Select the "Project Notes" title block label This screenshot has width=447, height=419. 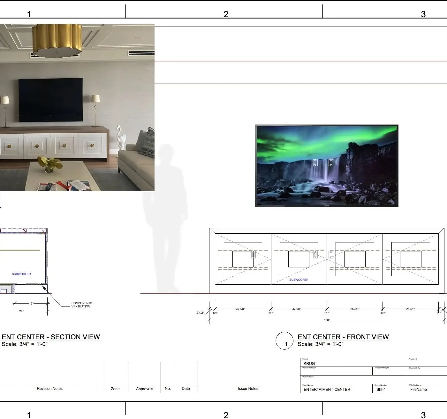(x=308, y=376)
